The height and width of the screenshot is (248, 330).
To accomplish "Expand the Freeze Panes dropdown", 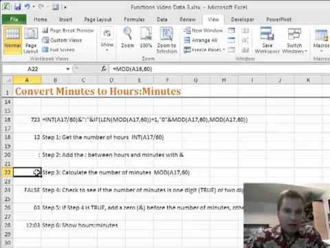I will coord(205,50).
